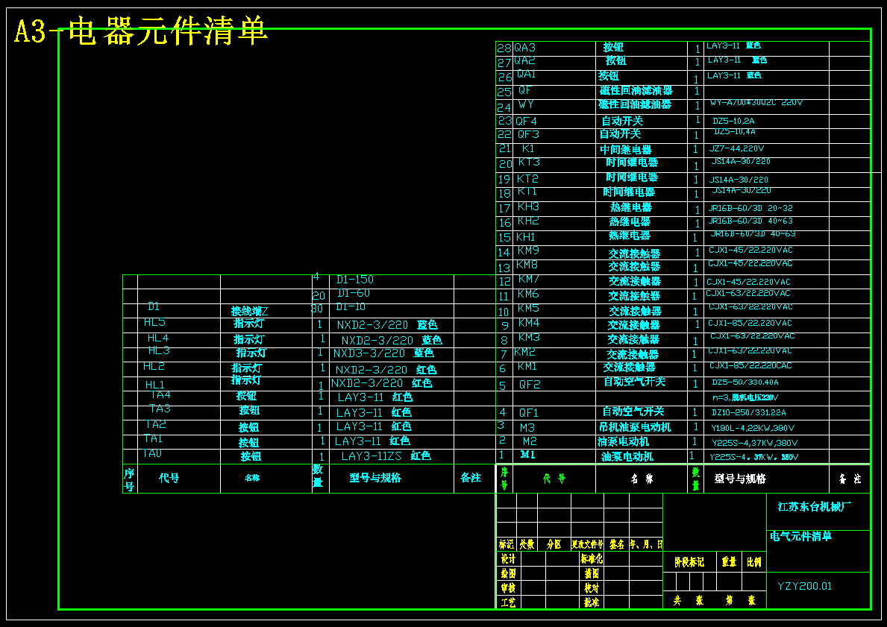Screen dimensions: 887x627
Task: Click the "QA1" code in row 26
Action: [526, 75]
